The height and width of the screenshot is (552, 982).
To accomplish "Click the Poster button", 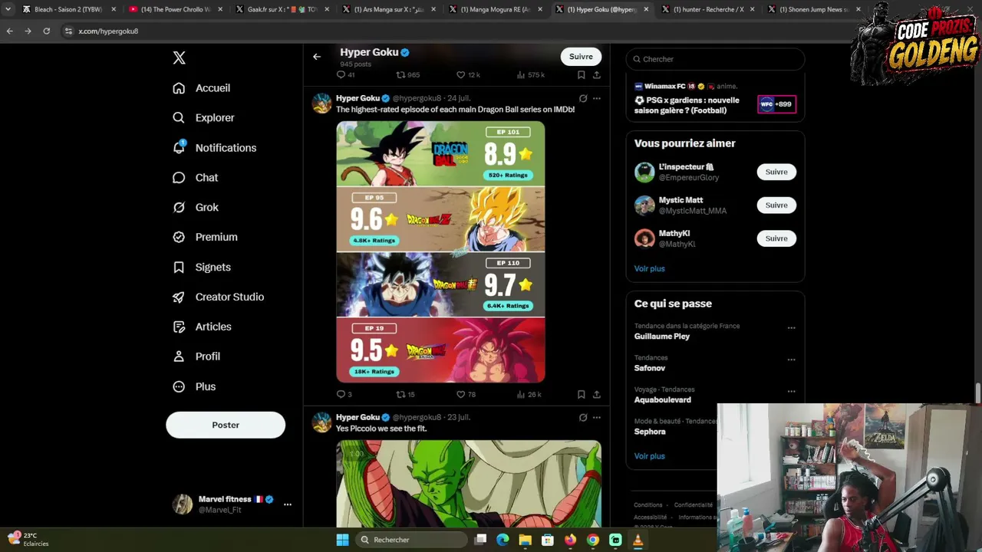I will tap(226, 425).
